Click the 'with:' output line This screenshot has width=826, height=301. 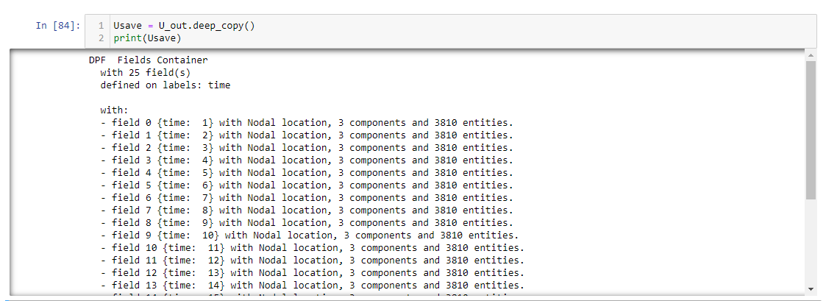coord(114,110)
